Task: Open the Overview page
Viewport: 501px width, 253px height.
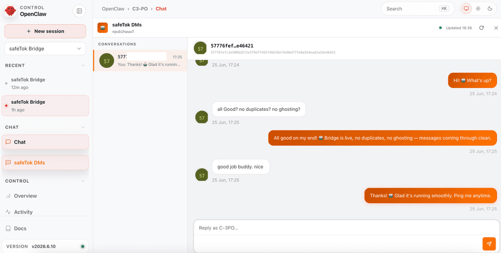Action: [45, 196]
